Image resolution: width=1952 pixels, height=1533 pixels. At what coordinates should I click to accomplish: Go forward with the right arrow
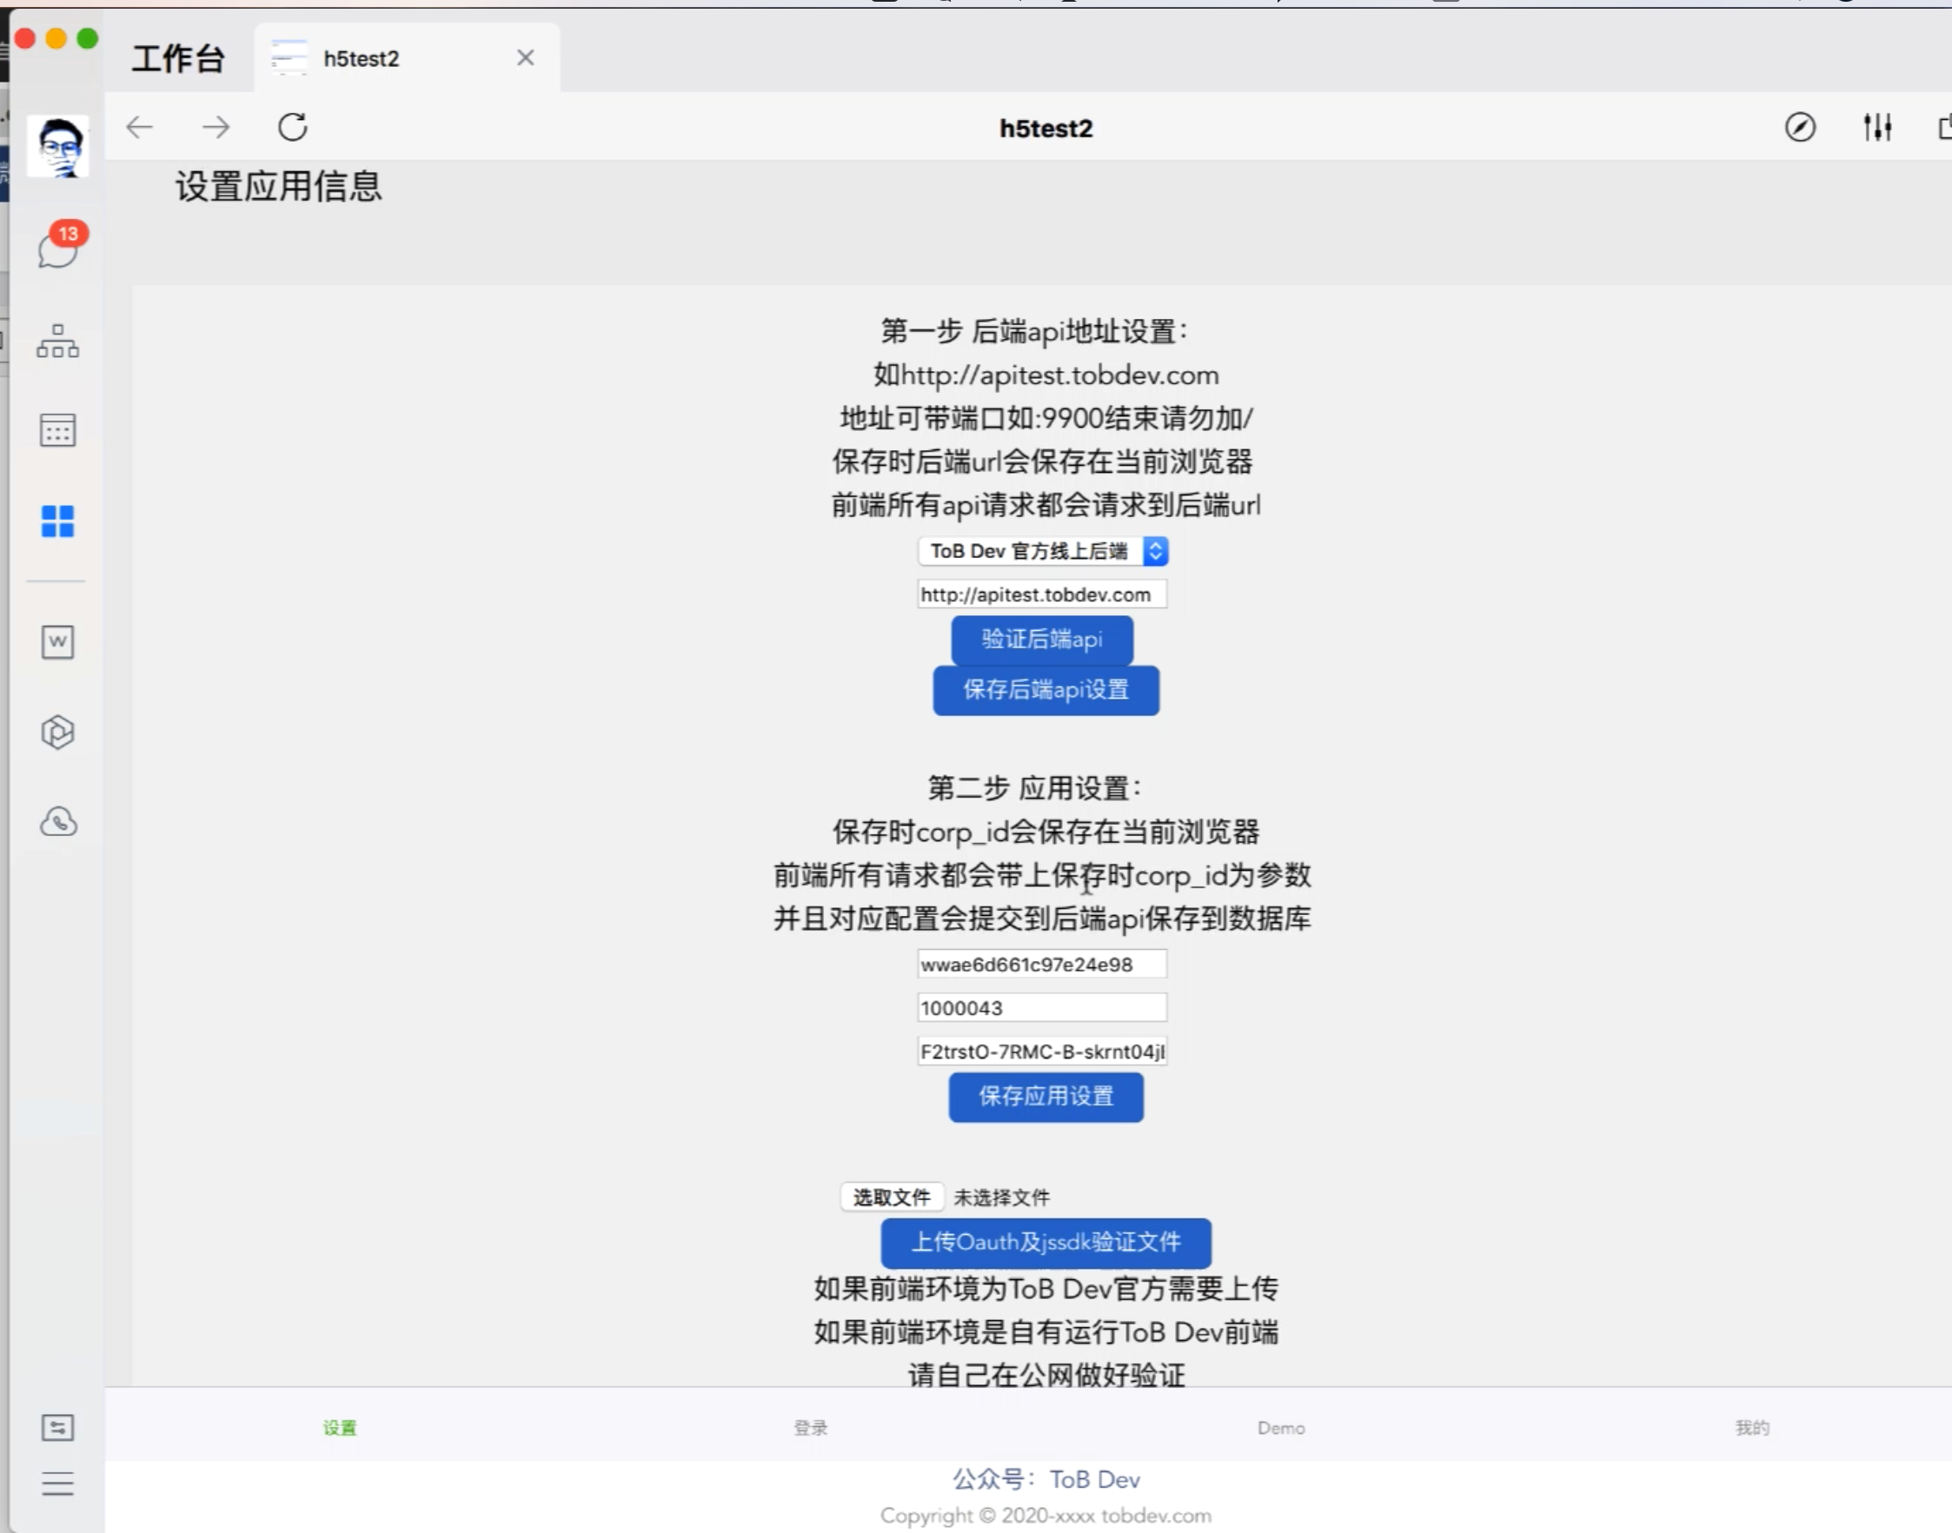click(216, 128)
